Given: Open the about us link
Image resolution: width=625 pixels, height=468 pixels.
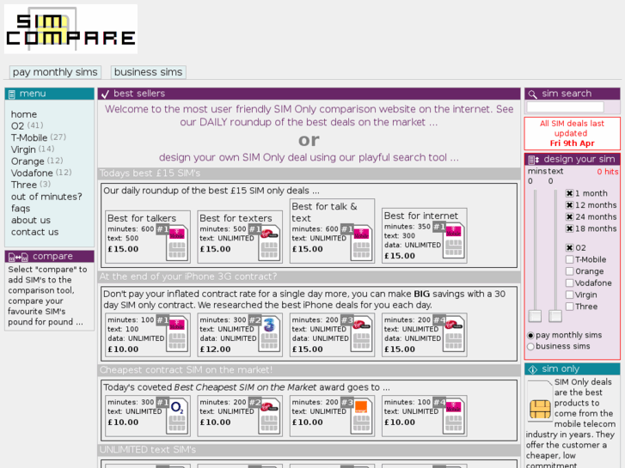Looking at the screenshot, I should point(31,220).
